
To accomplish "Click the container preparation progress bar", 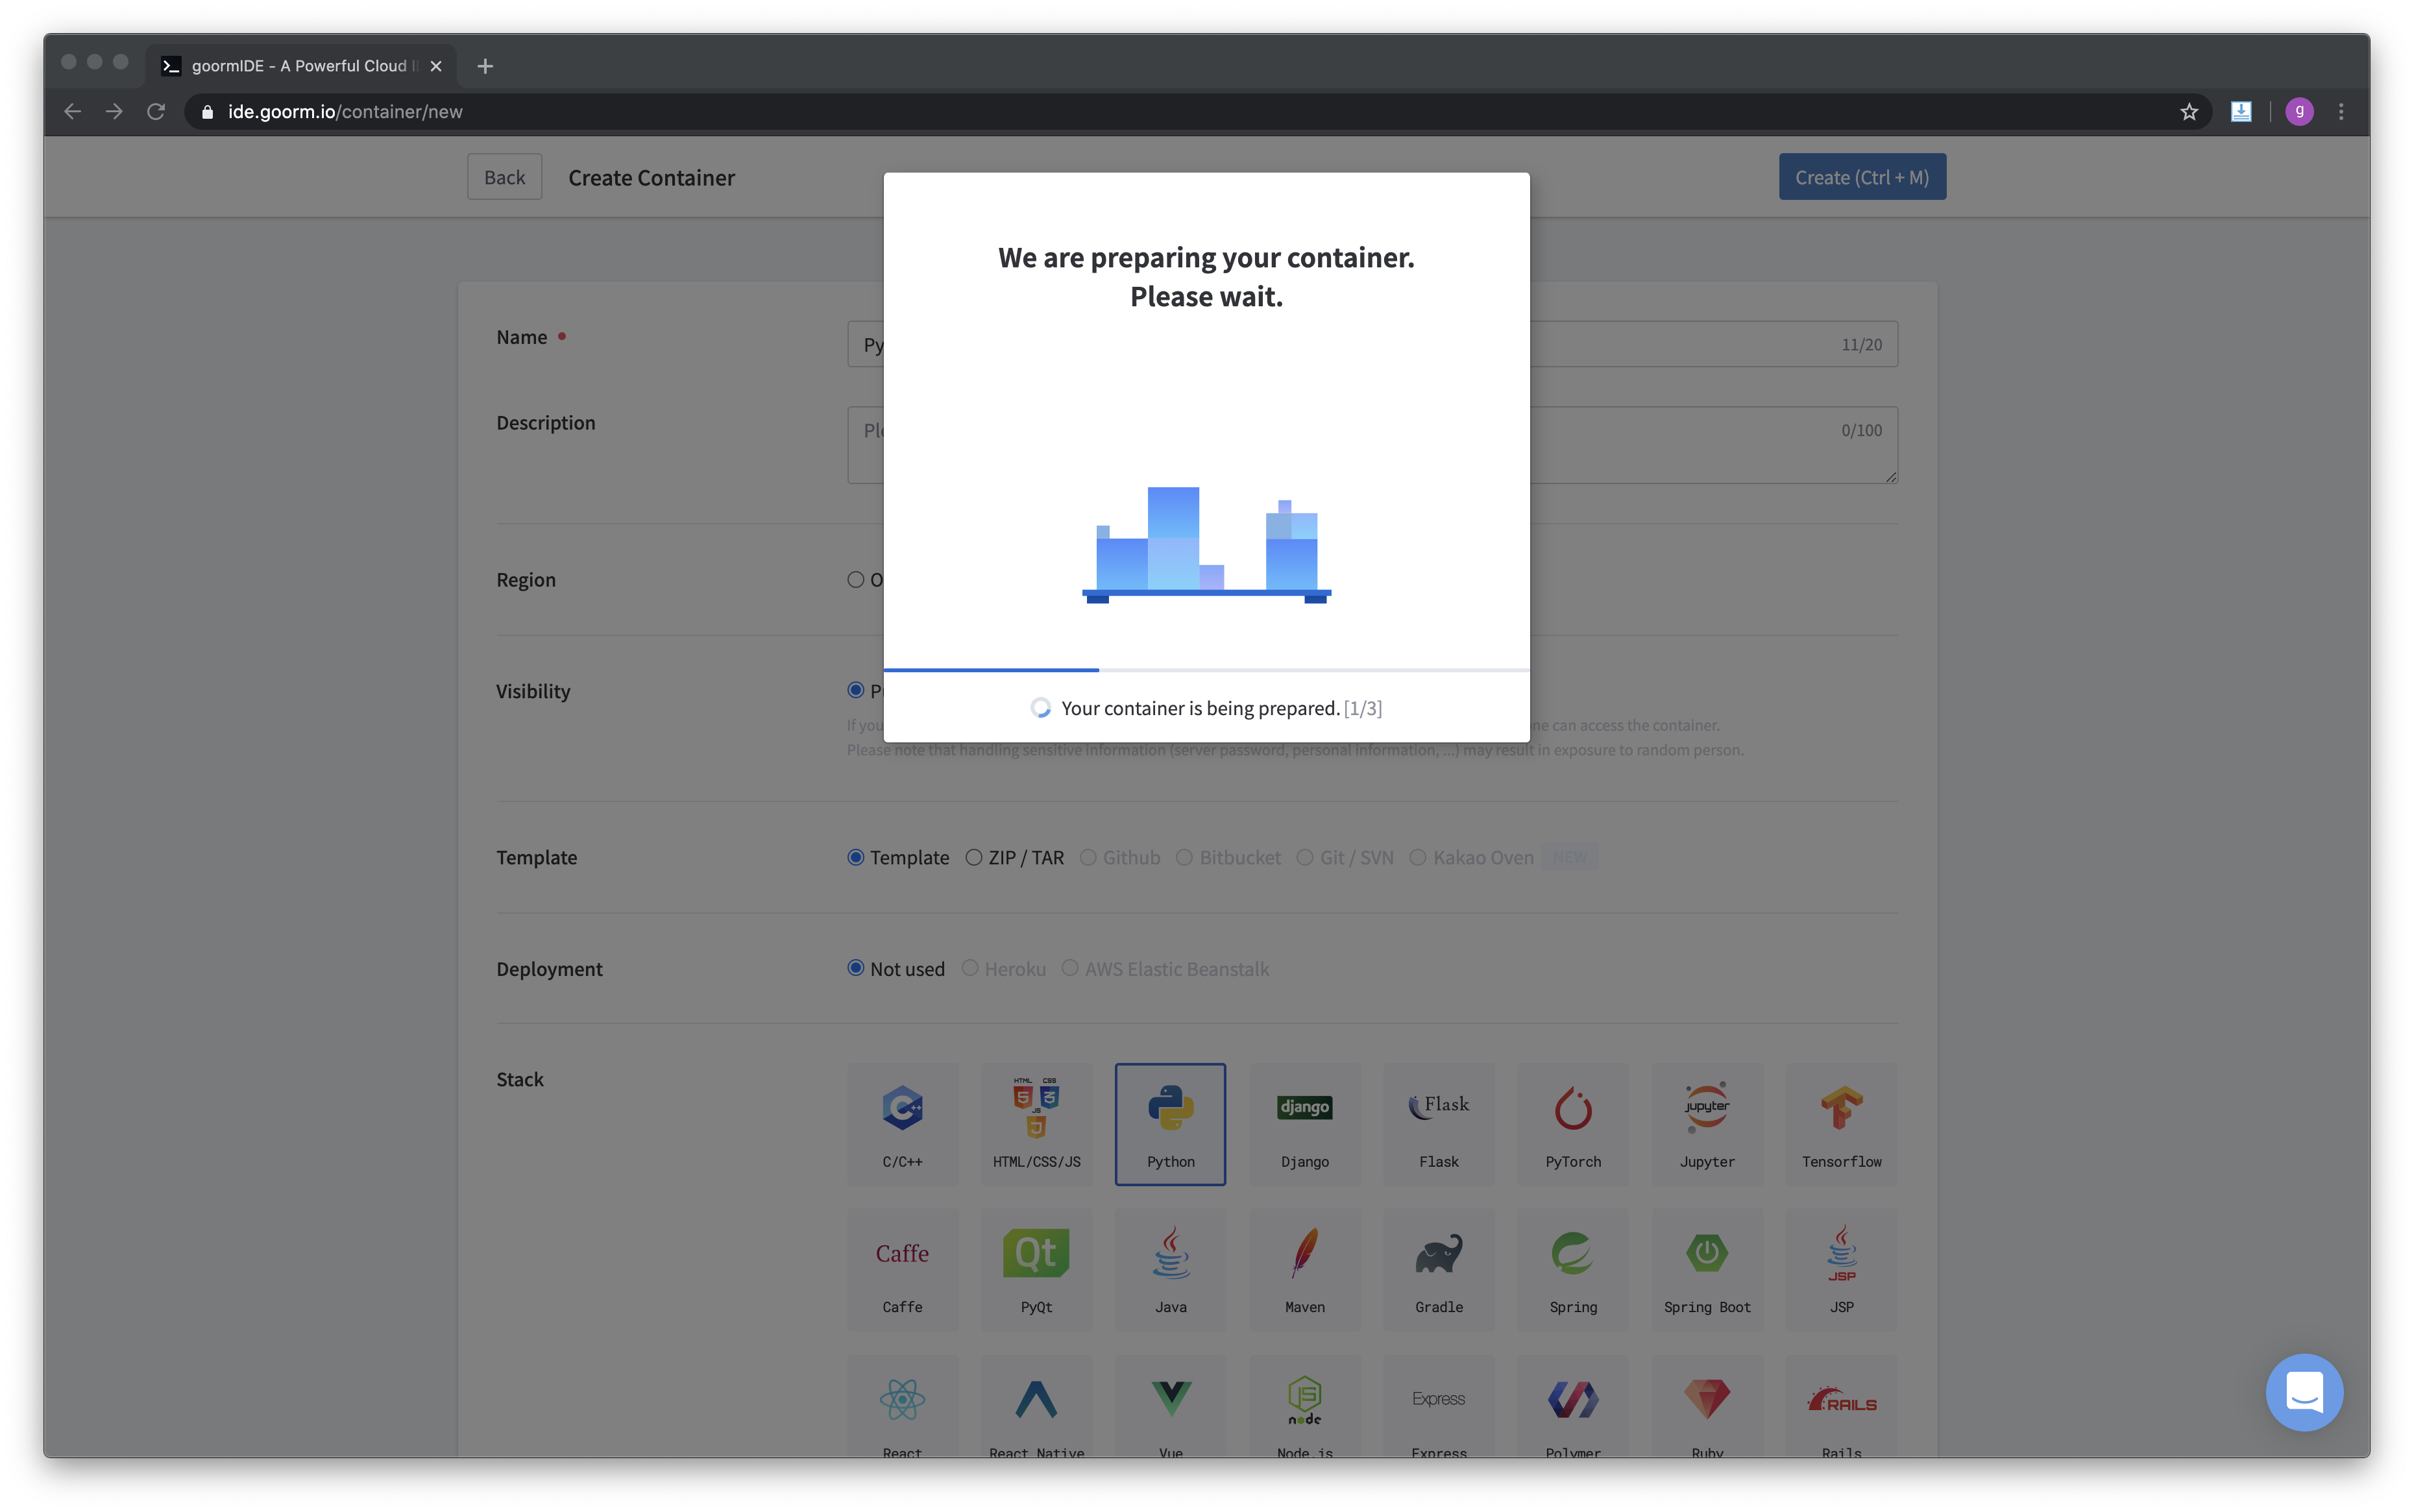I will pos(1205,669).
